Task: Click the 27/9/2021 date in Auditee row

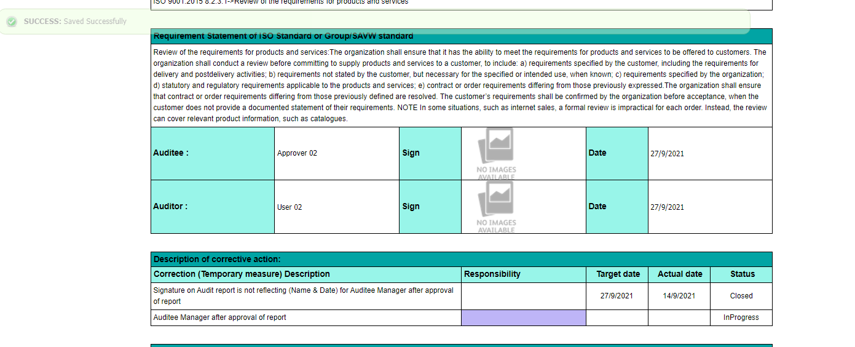Action: (x=667, y=154)
